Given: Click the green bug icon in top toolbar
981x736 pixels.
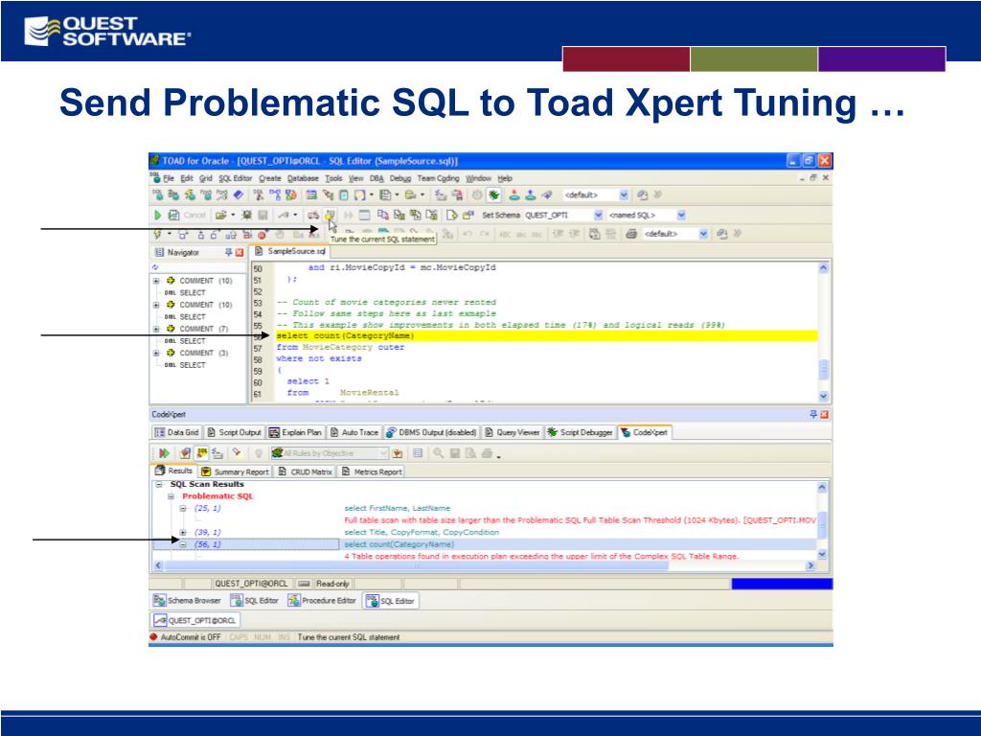Looking at the screenshot, I should (494, 195).
